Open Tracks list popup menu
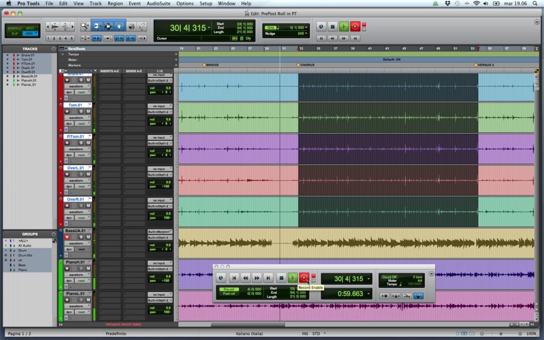Viewport: 544px width, 340px height. point(54,49)
